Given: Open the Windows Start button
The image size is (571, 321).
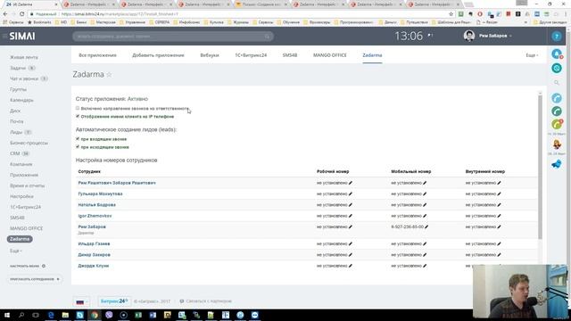Looking at the screenshot, I should [7, 315].
